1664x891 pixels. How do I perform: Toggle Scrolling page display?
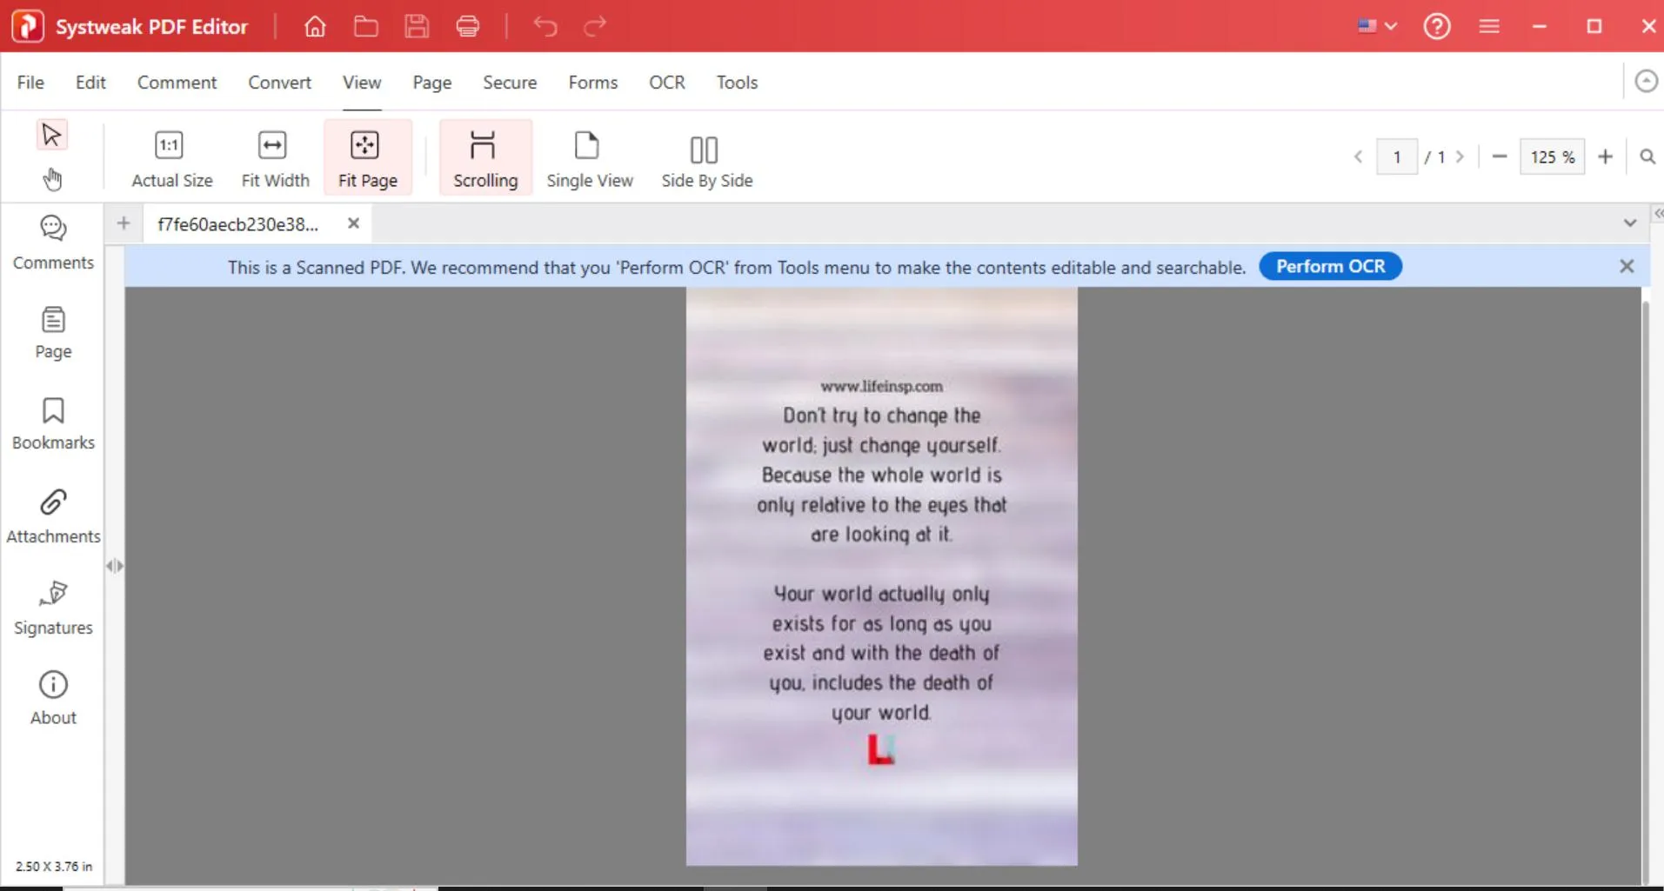click(x=484, y=156)
